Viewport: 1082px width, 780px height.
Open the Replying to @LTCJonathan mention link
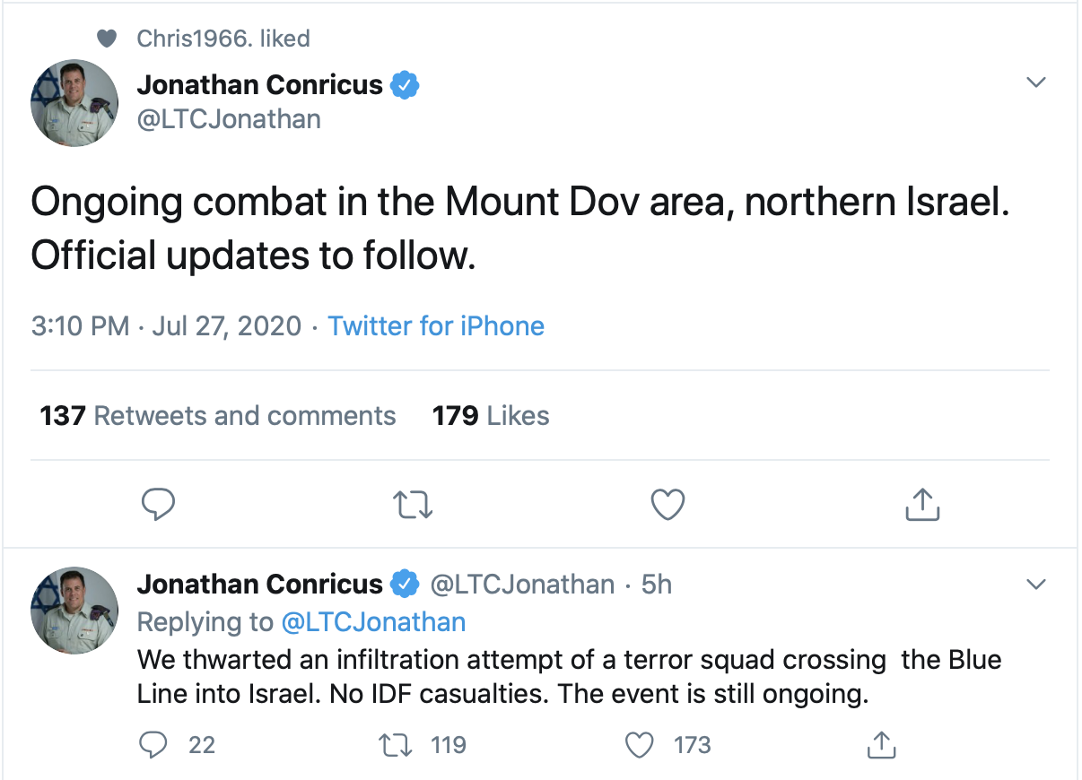[x=373, y=622]
